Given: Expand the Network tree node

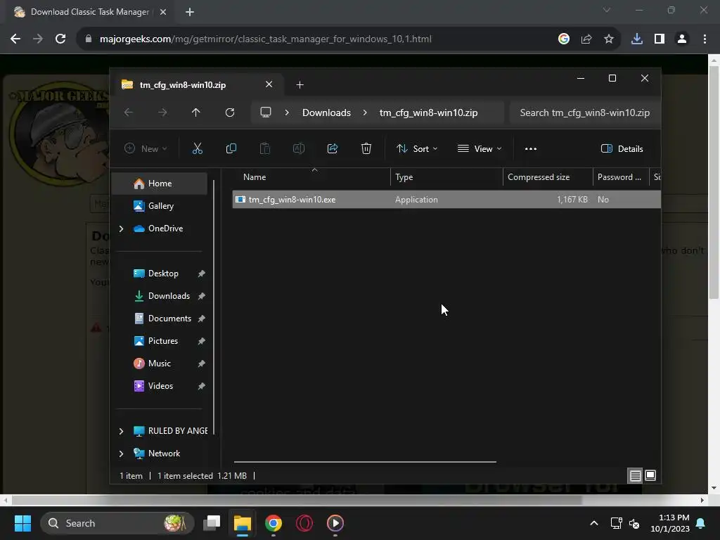Looking at the screenshot, I should tap(121, 454).
